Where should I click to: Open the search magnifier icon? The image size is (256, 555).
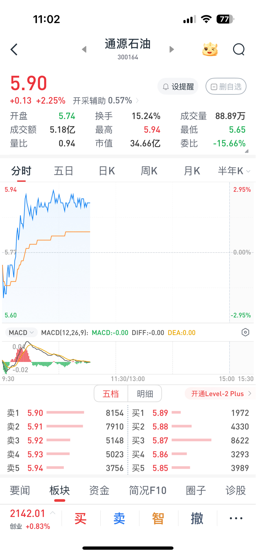[239, 50]
